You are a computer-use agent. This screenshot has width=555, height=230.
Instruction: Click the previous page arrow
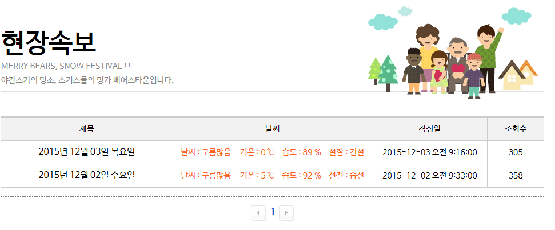click(258, 213)
